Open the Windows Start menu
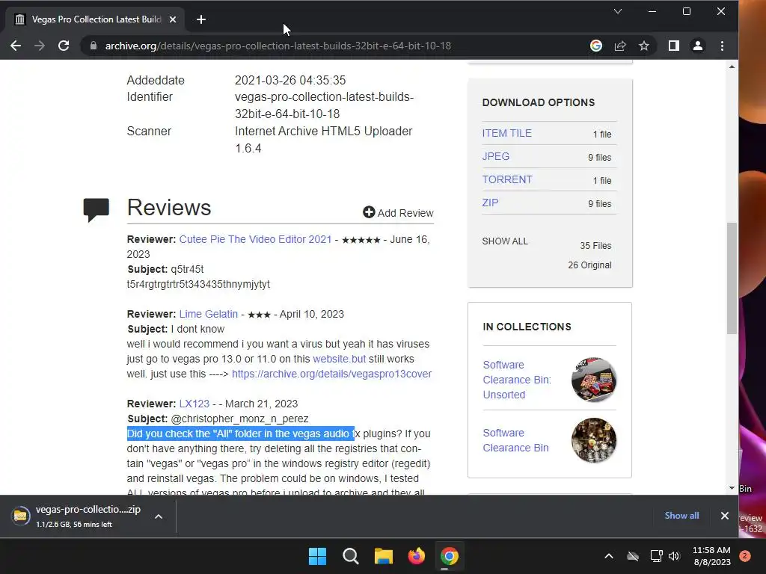766x574 pixels. click(317, 556)
